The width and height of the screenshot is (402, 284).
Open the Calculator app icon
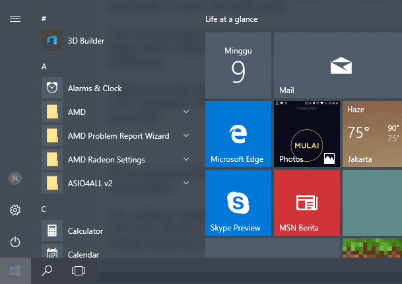pos(52,231)
